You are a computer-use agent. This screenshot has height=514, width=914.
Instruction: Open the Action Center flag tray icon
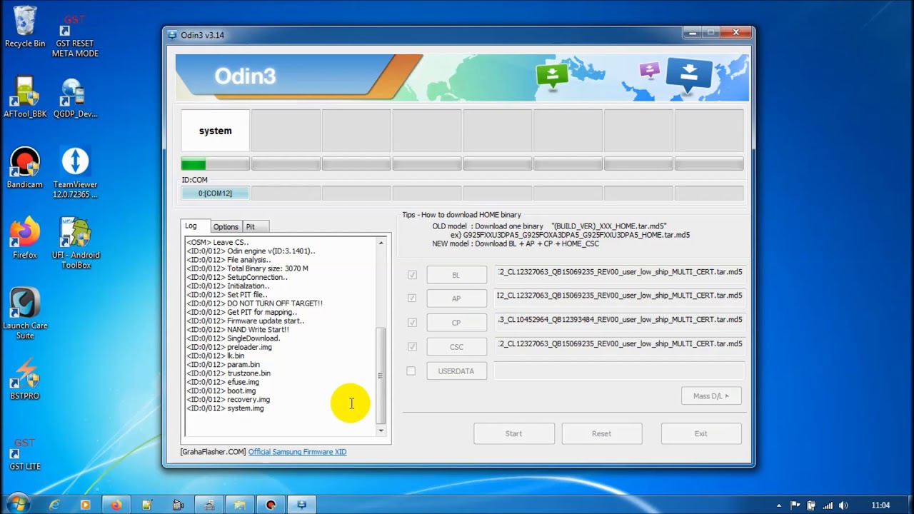coord(793,505)
